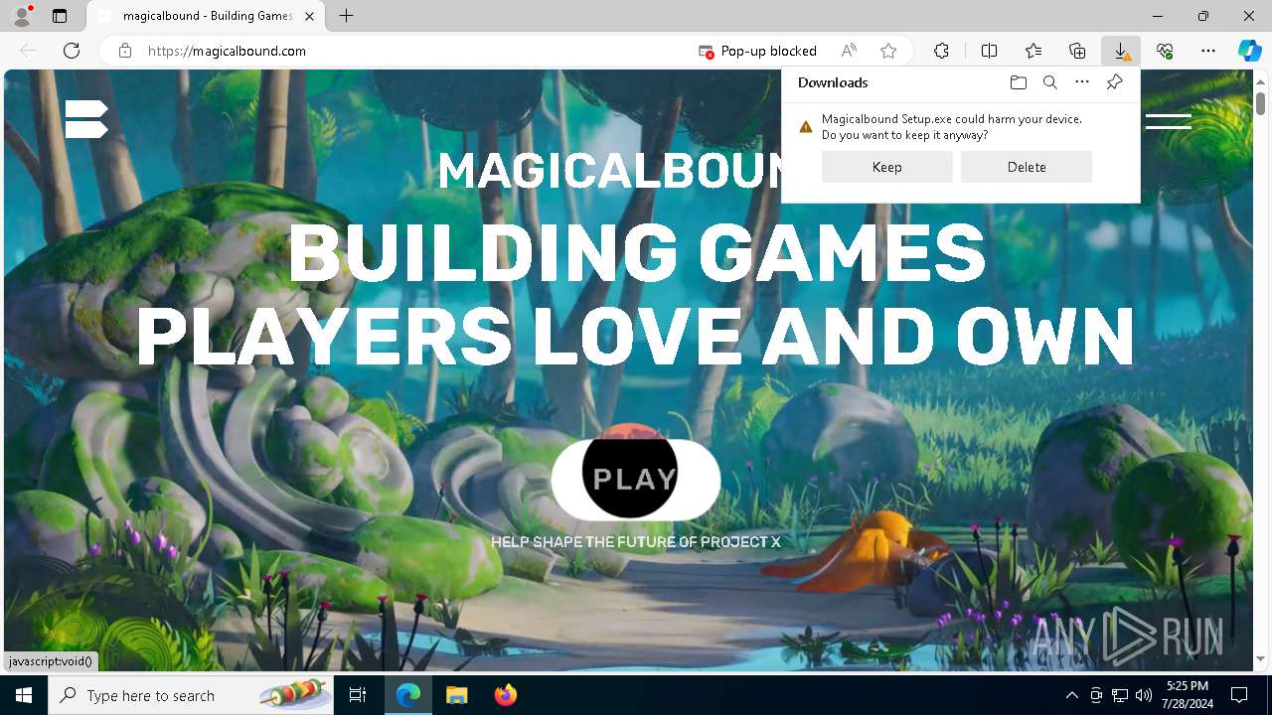Open the Pop-up blocked notification

[x=757, y=51]
